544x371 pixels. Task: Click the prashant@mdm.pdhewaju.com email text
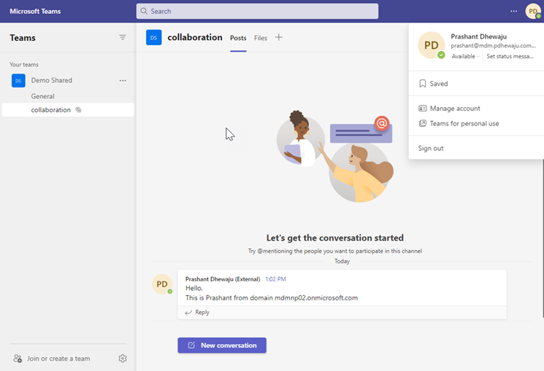pyautogui.click(x=493, y=46)
